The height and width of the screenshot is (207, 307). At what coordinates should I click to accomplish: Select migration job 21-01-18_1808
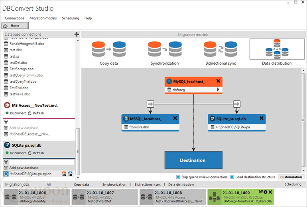(x=172, y=197)
